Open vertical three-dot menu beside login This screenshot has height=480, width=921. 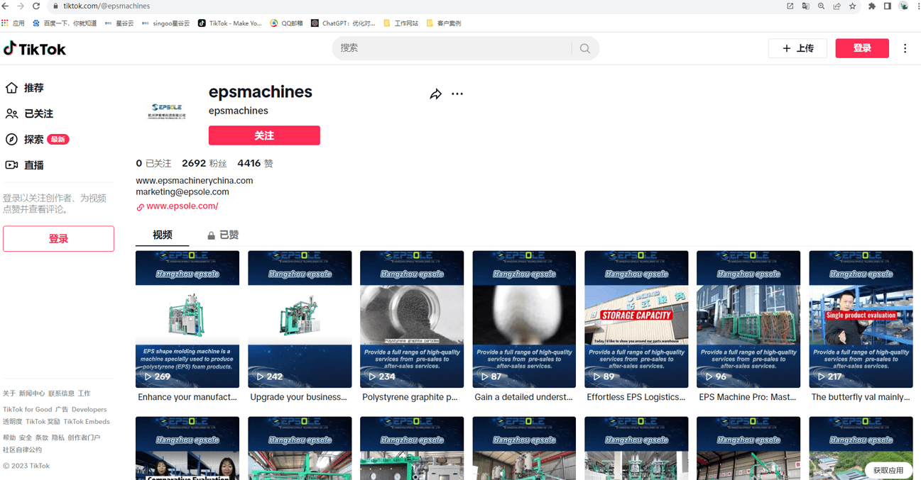(x=905, y=48)
